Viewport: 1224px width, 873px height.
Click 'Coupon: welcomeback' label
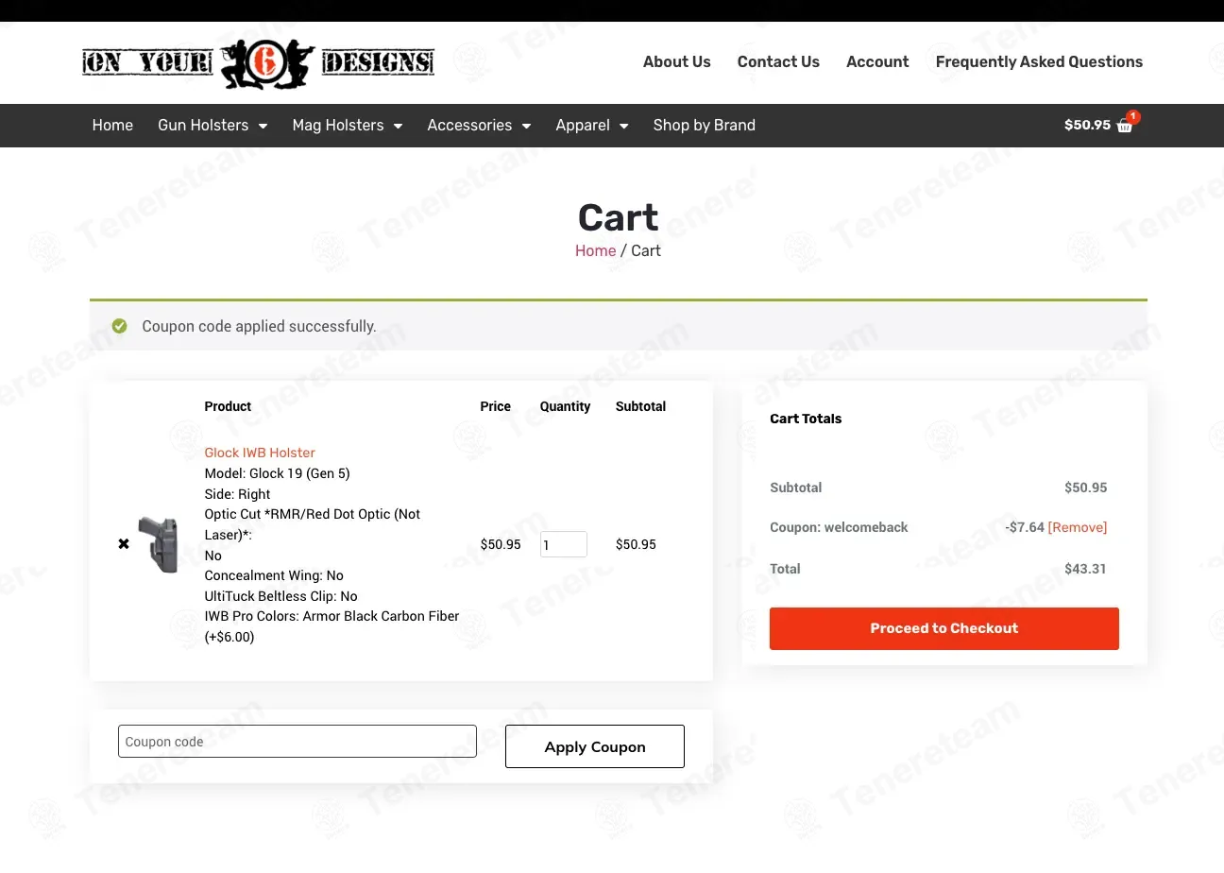point(839,527)
